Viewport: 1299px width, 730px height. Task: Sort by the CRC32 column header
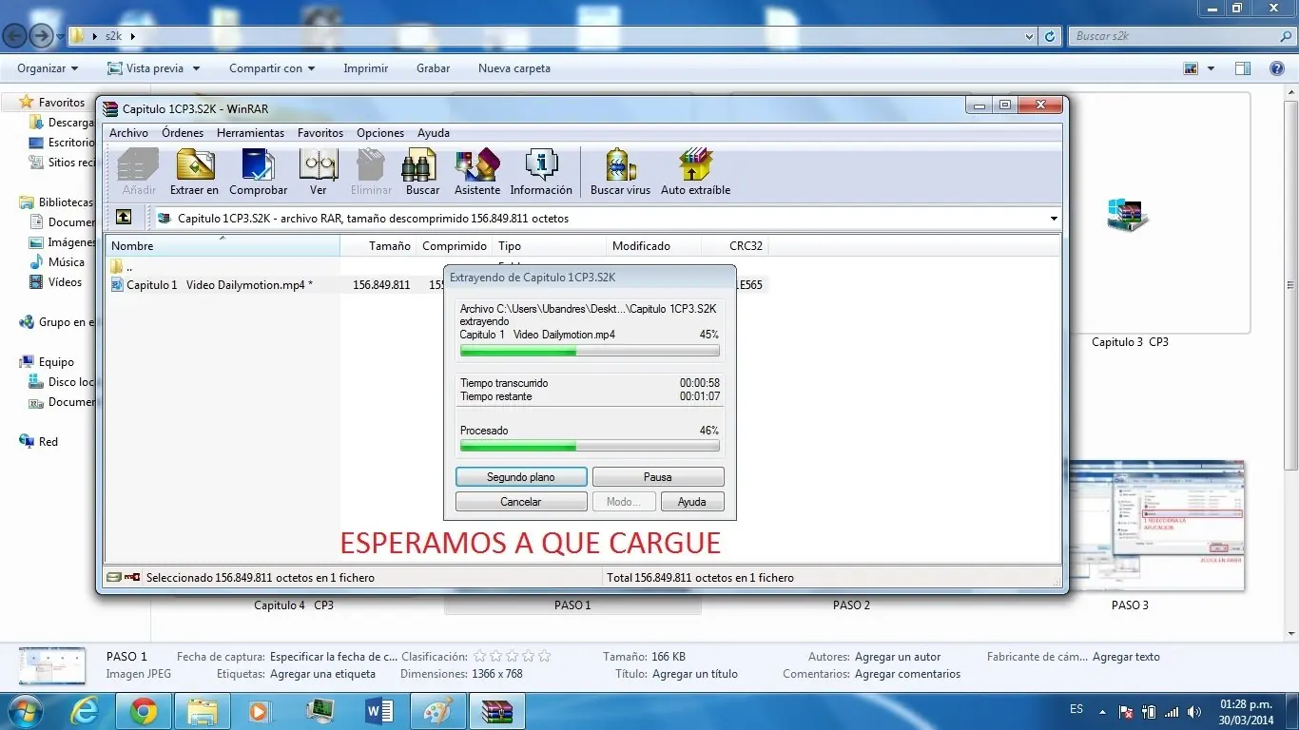click(735, 245)
